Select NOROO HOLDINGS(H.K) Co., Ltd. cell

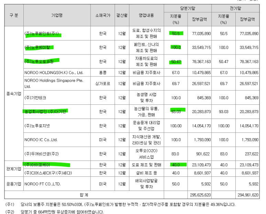57,73
